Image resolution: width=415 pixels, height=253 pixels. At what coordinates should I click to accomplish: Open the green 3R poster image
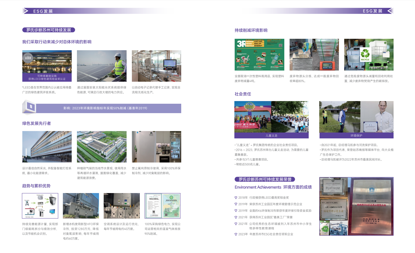(259, 55)
